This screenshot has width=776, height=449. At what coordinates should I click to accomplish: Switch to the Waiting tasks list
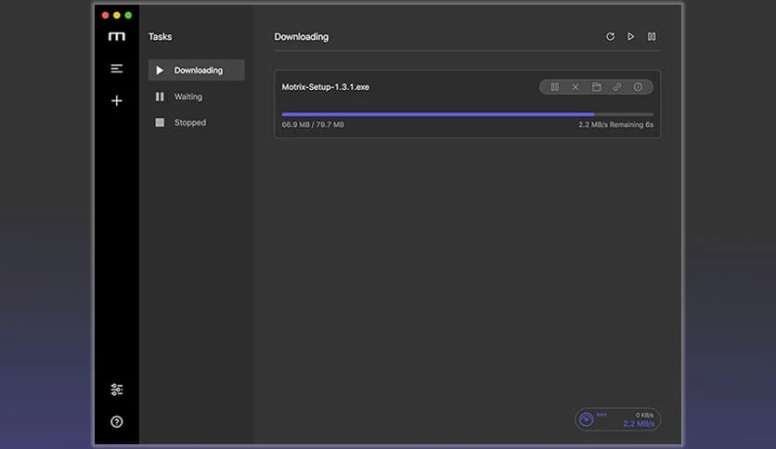pos(188,96)
